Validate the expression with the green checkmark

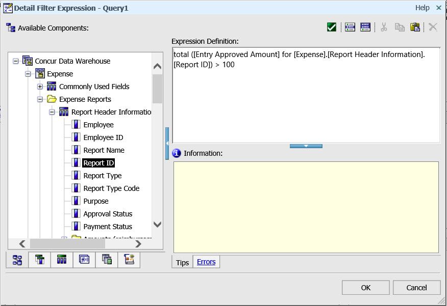click(x=332, y=27)
